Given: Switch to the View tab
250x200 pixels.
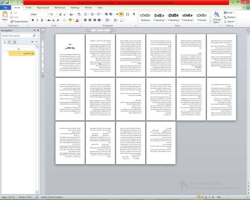Looking at the screenshot, I should pyautogui.click(x=100, y=7).
